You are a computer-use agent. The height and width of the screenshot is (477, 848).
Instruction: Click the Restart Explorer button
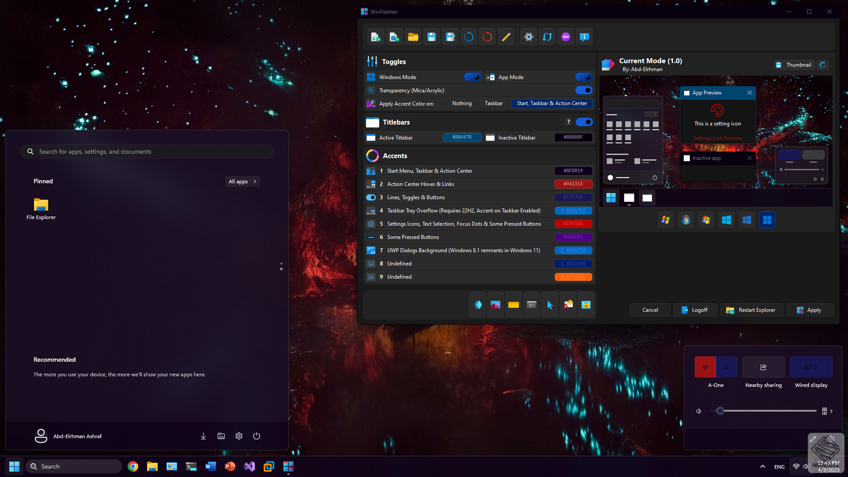tap(751, 310)
